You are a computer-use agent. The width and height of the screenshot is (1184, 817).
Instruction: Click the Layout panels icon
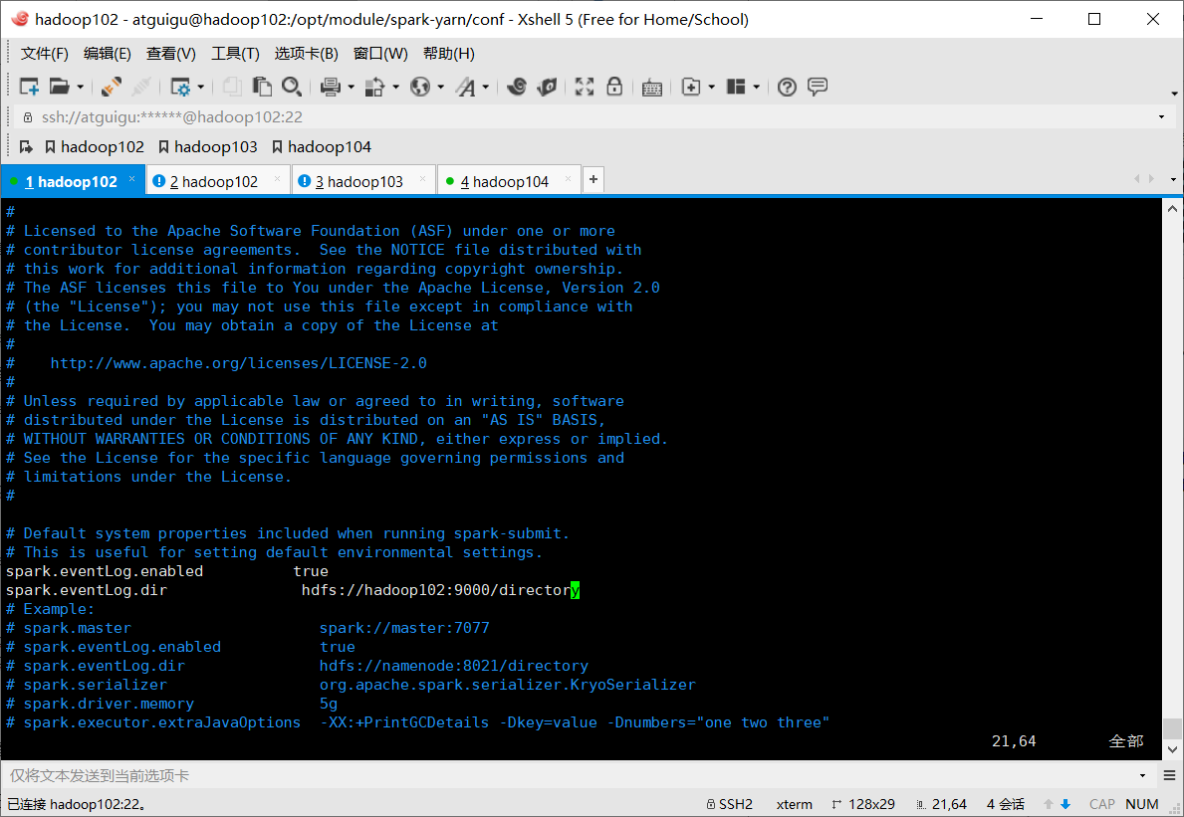coord(736,87)
